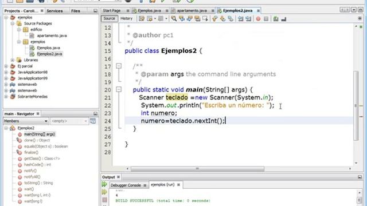The width and height of the screenshot is (367, 206).
Task: Click the Find Selection magnifier icon
Action: [x=174, y=19]
